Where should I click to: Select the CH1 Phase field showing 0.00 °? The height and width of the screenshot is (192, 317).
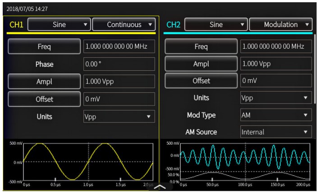click(x=119, y=64)
